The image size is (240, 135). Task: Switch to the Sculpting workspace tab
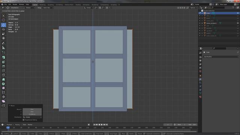[x=51, y=5]
